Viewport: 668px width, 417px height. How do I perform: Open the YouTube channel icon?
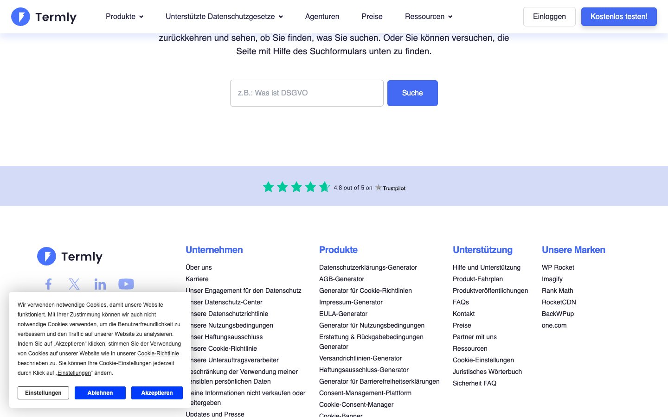coord(126,284)
